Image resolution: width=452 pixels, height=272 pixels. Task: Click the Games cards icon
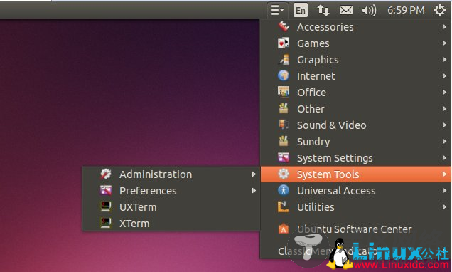click(x=284, y=43)
